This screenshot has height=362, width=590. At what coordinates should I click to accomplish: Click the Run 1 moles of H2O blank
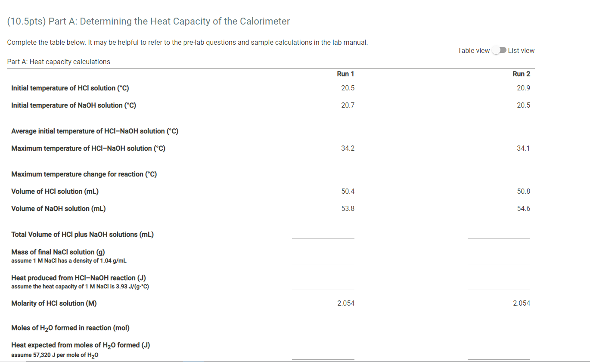coord(323,330)
